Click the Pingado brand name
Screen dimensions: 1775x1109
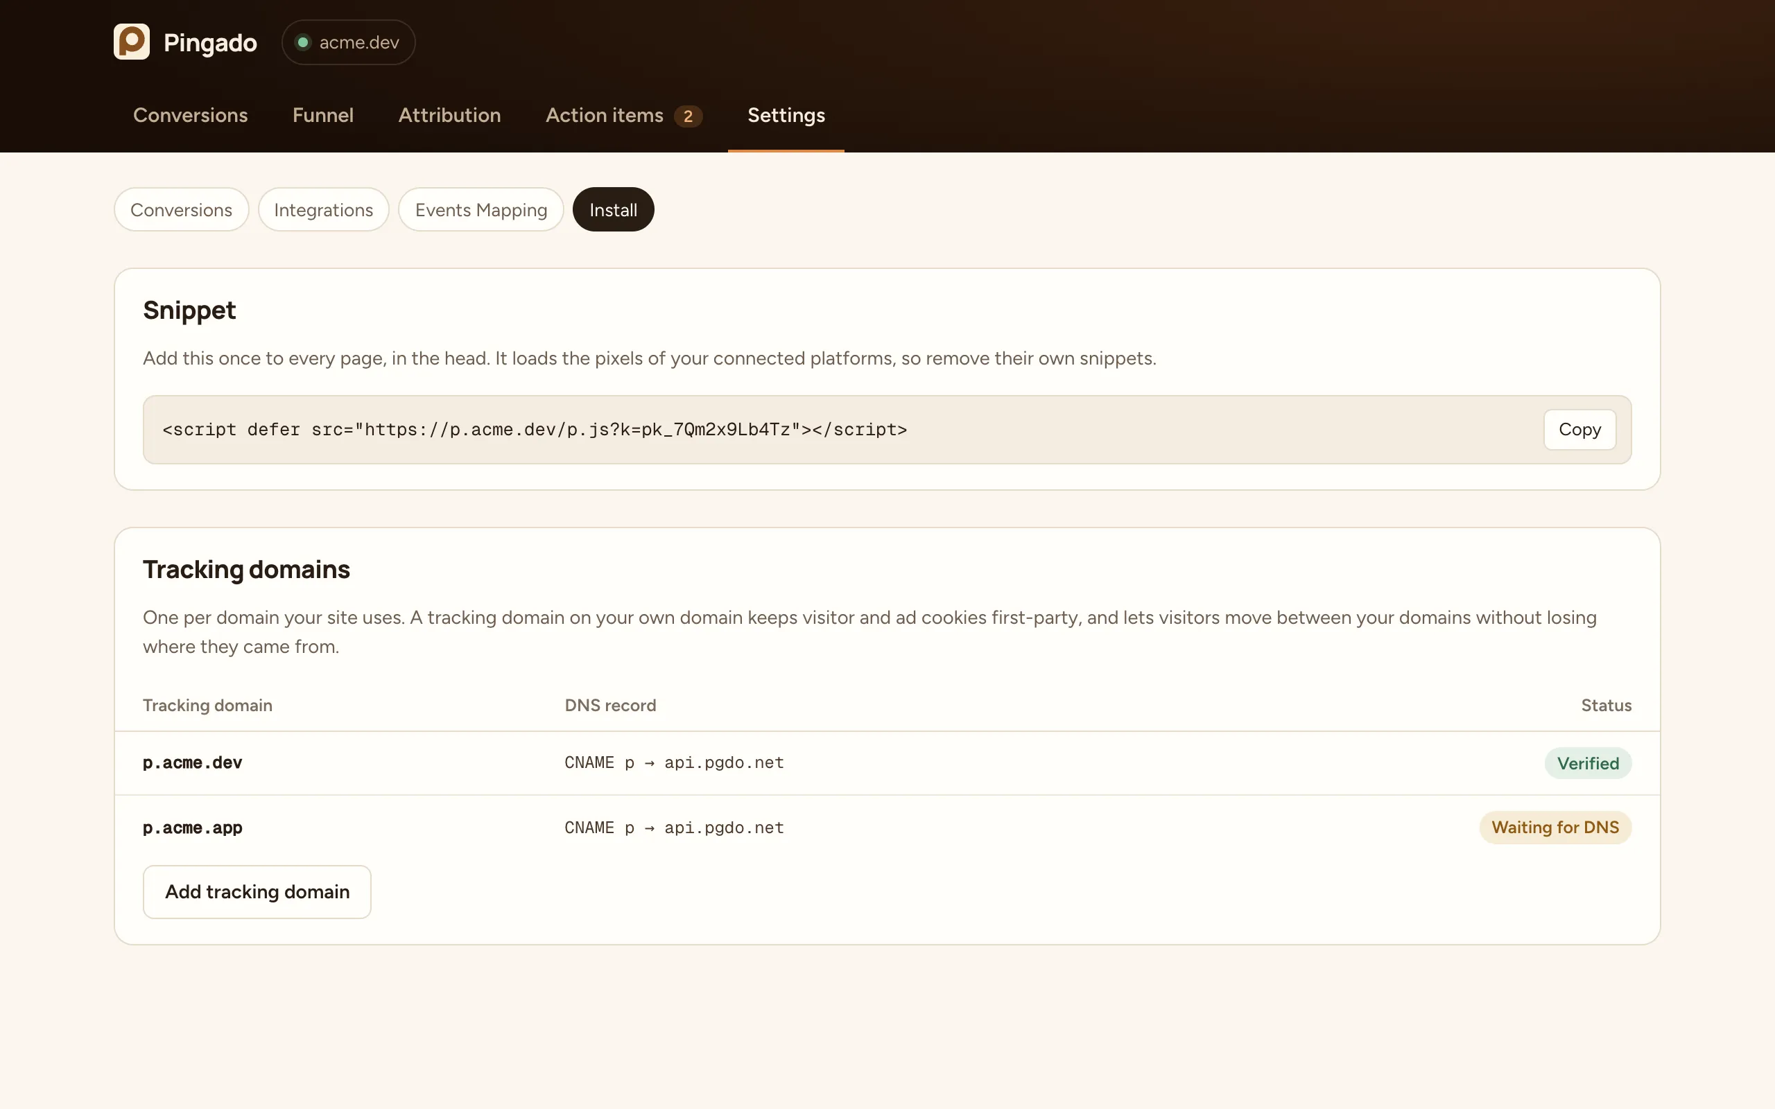point(211,42)
